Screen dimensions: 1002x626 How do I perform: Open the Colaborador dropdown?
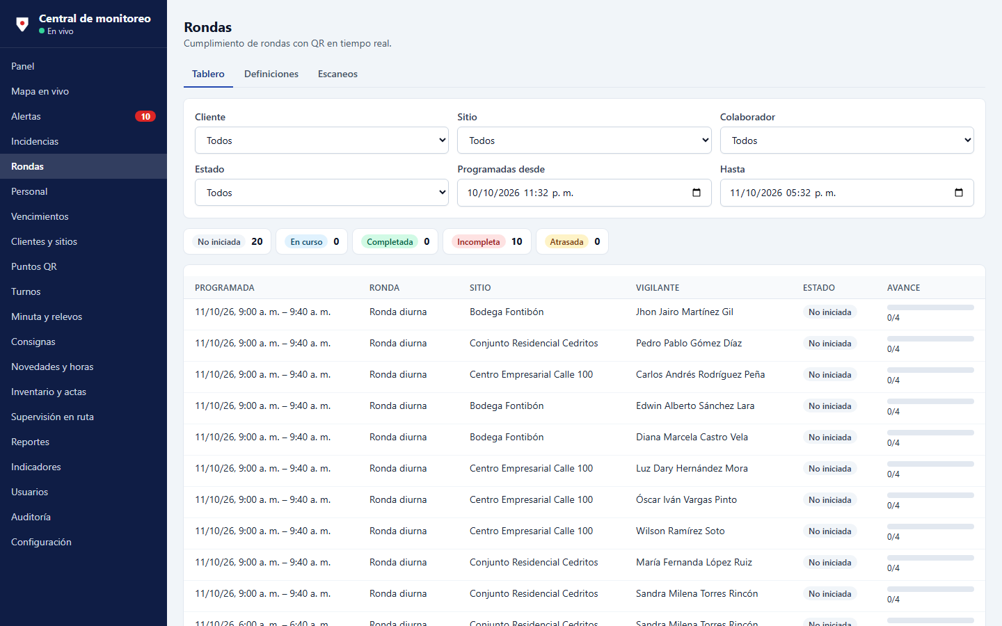pos(847,141)
